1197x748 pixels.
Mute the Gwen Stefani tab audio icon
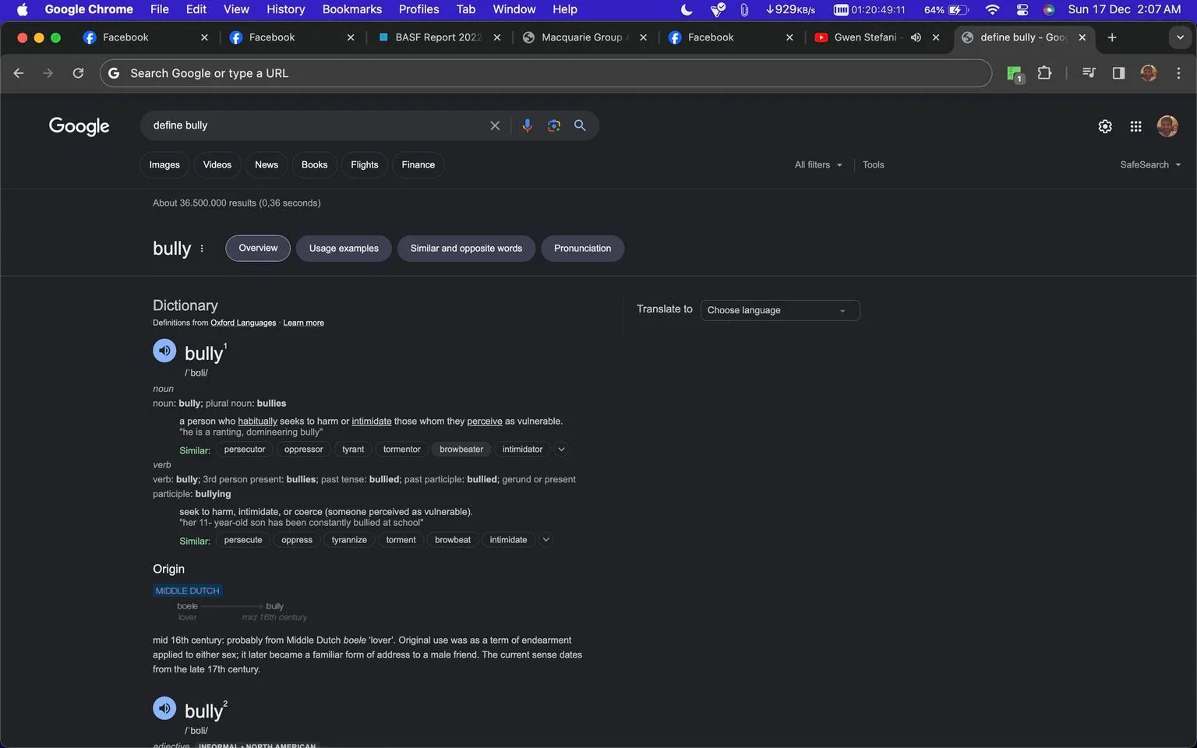coord(916,37)
